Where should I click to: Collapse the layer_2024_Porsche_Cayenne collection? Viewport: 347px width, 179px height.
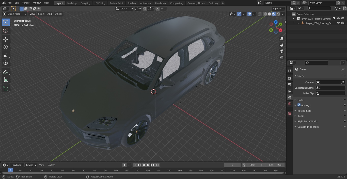(x=294, y=19)
